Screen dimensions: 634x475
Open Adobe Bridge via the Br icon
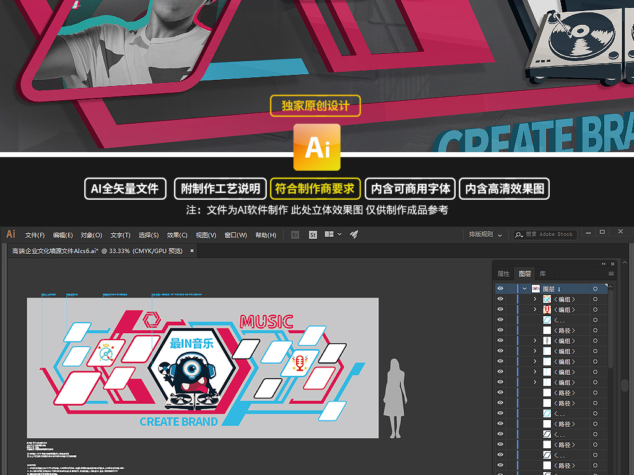(x=295, y=234)
